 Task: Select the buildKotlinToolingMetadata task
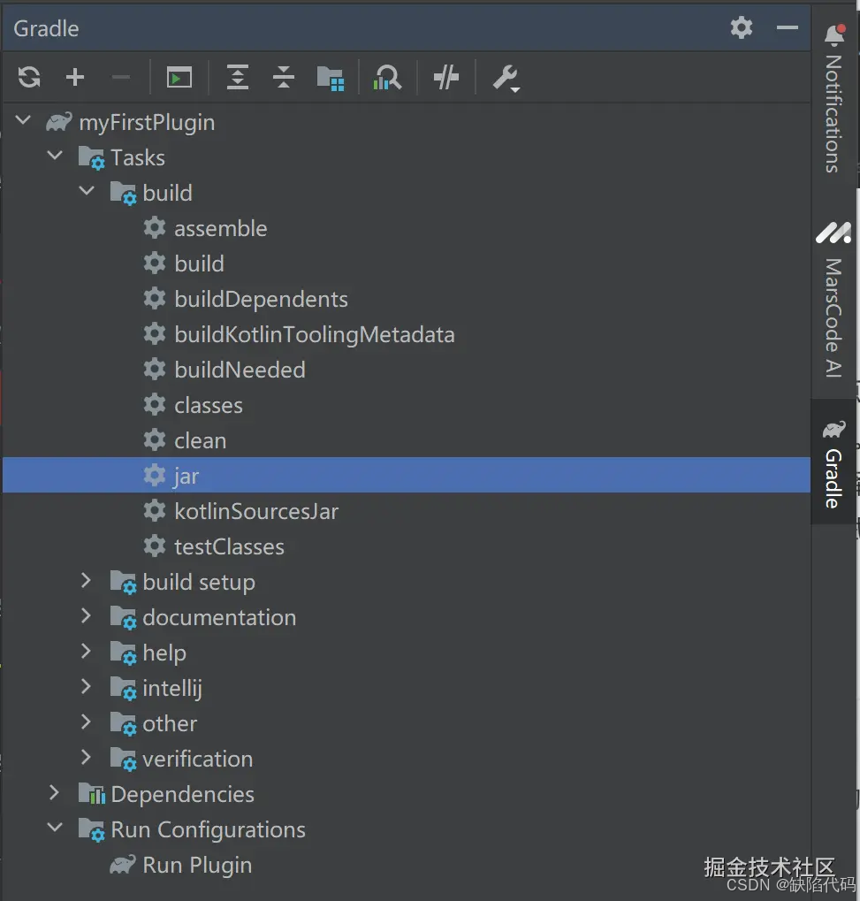[314, 334]
